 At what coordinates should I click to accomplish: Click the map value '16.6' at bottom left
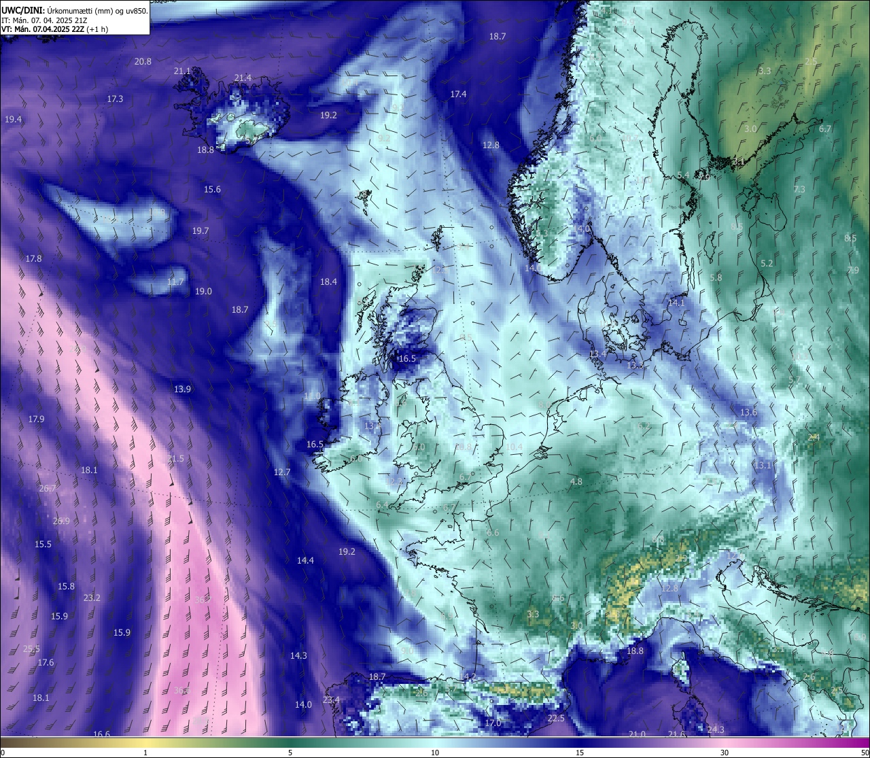pyautogui.click(x=101, y=734)
